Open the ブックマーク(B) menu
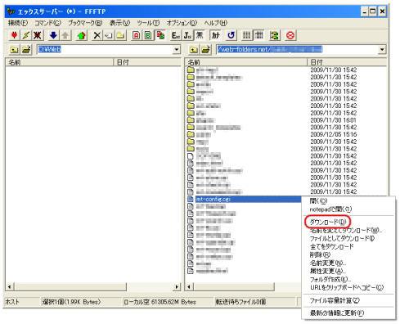Viewport: 409px width, 324px height. [x=85, y=23]
